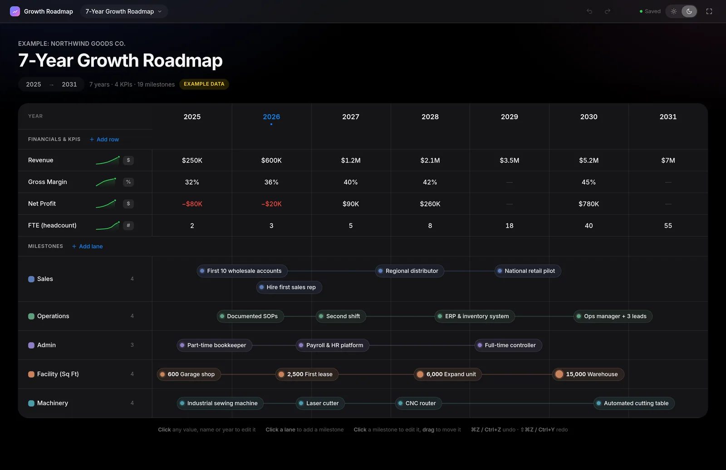726x470 pixels.
Task: Edit the start year 2025 pill
Action: coord(34,84)
